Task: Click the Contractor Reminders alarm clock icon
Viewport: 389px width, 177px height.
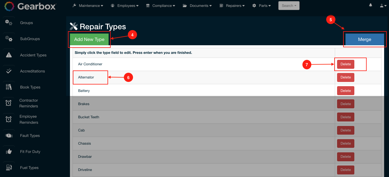Action: pyautogui.click(x=9, y=103)
